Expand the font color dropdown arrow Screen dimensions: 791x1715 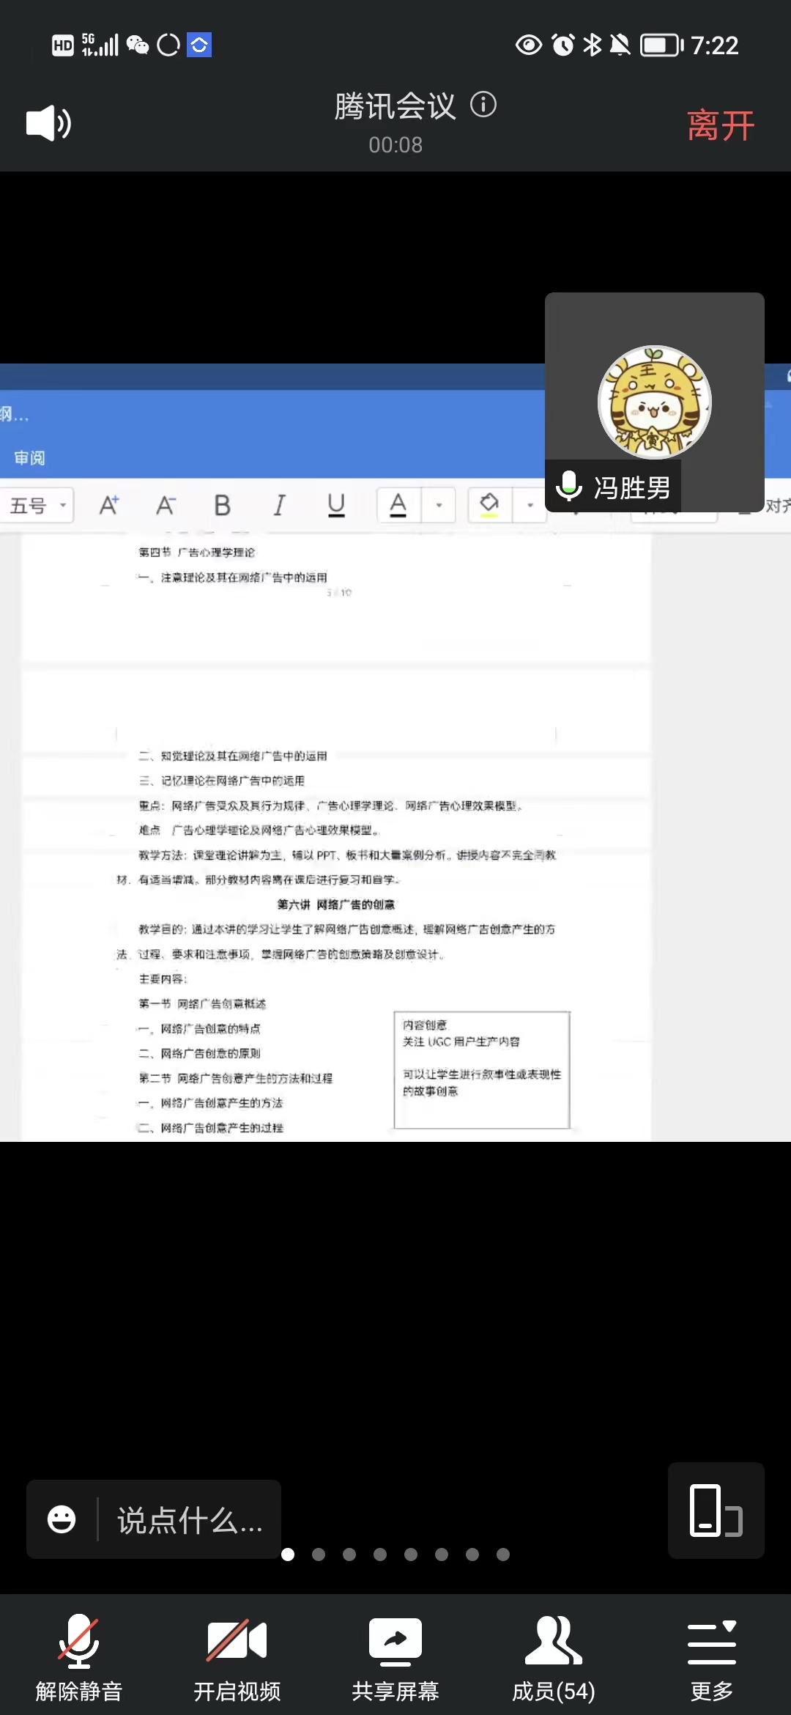tap(439, 505)
